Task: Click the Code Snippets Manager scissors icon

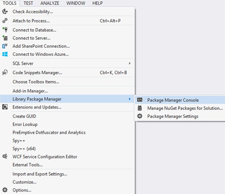Action: (5, 72)
